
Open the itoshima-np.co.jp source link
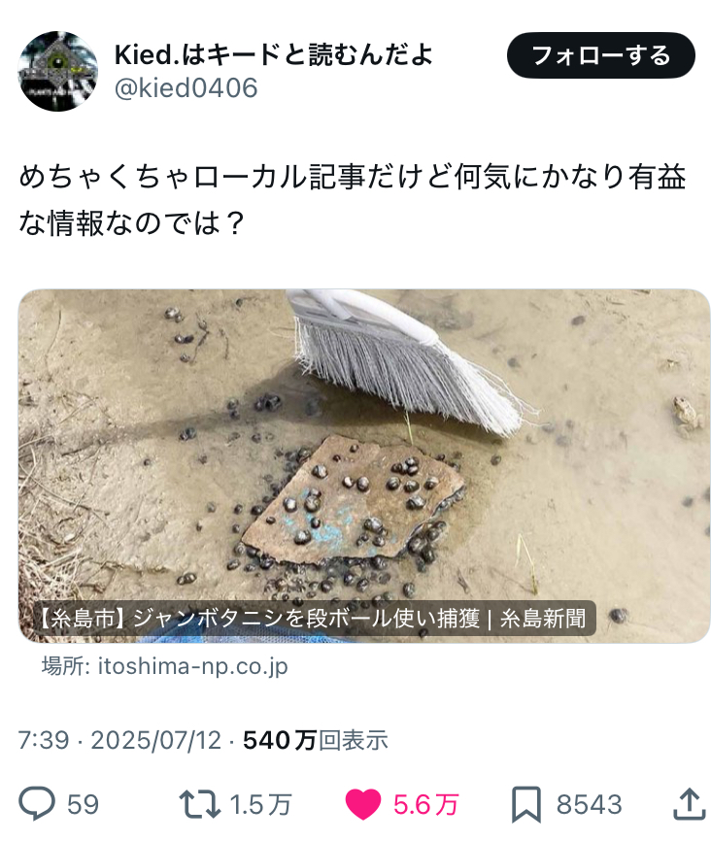coord(192,666)
